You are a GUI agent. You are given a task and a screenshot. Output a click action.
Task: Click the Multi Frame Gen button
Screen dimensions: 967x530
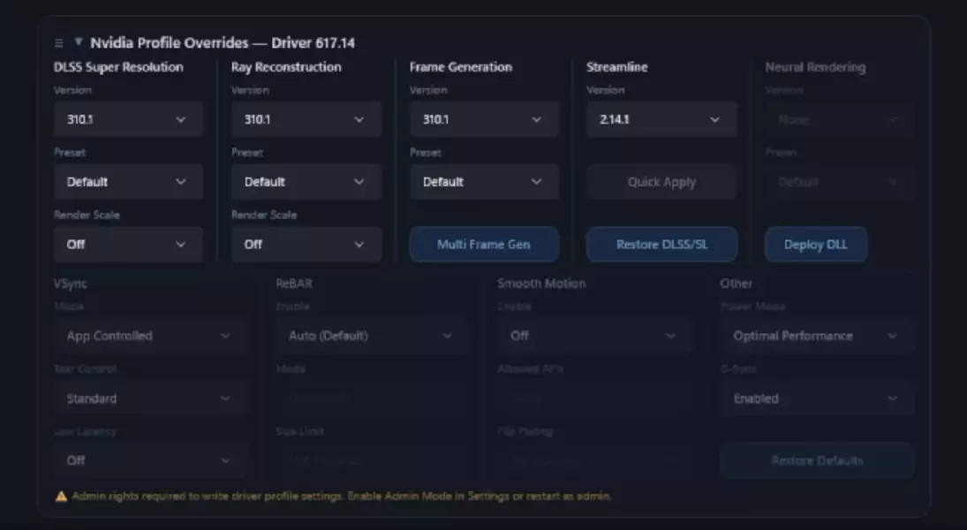tap(484, 245)
